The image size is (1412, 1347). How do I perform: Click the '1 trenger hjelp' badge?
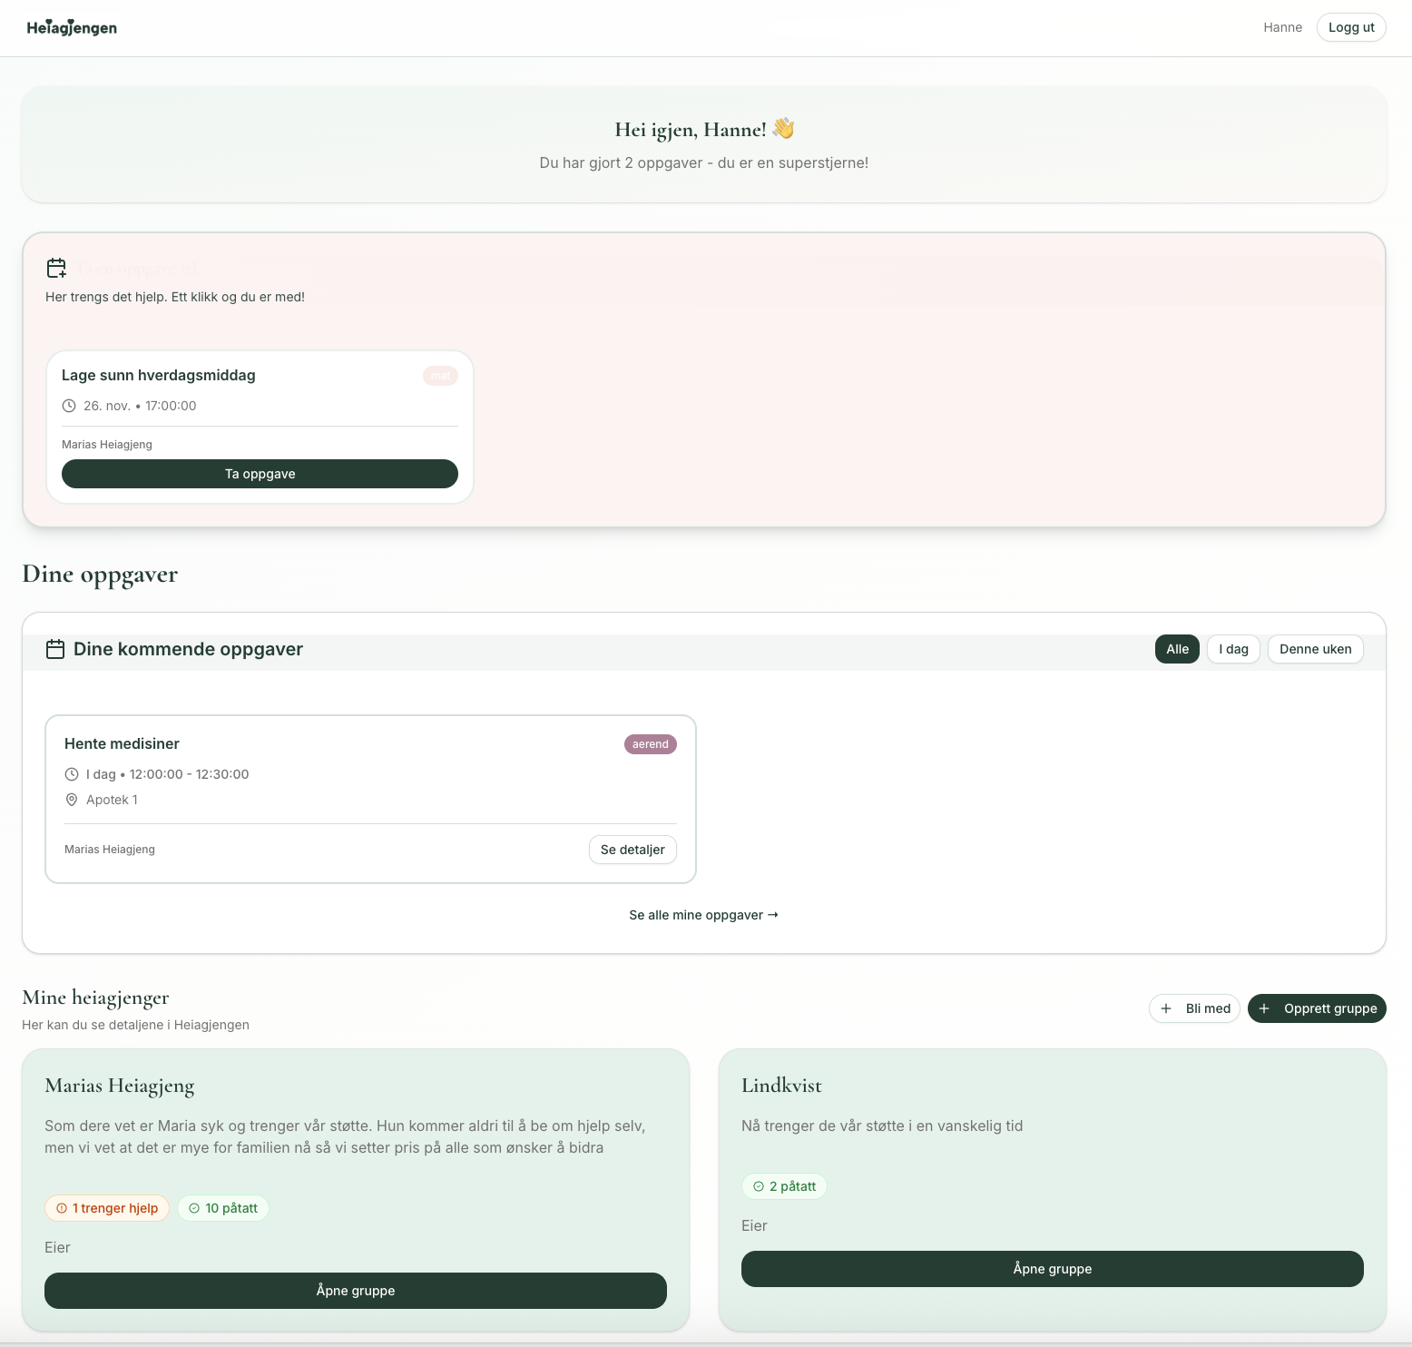(x=107, y=1208)
